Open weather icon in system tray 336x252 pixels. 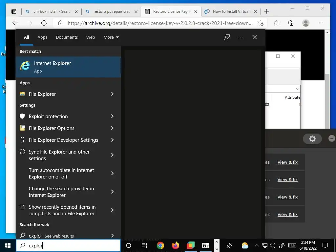pos(245,245)
